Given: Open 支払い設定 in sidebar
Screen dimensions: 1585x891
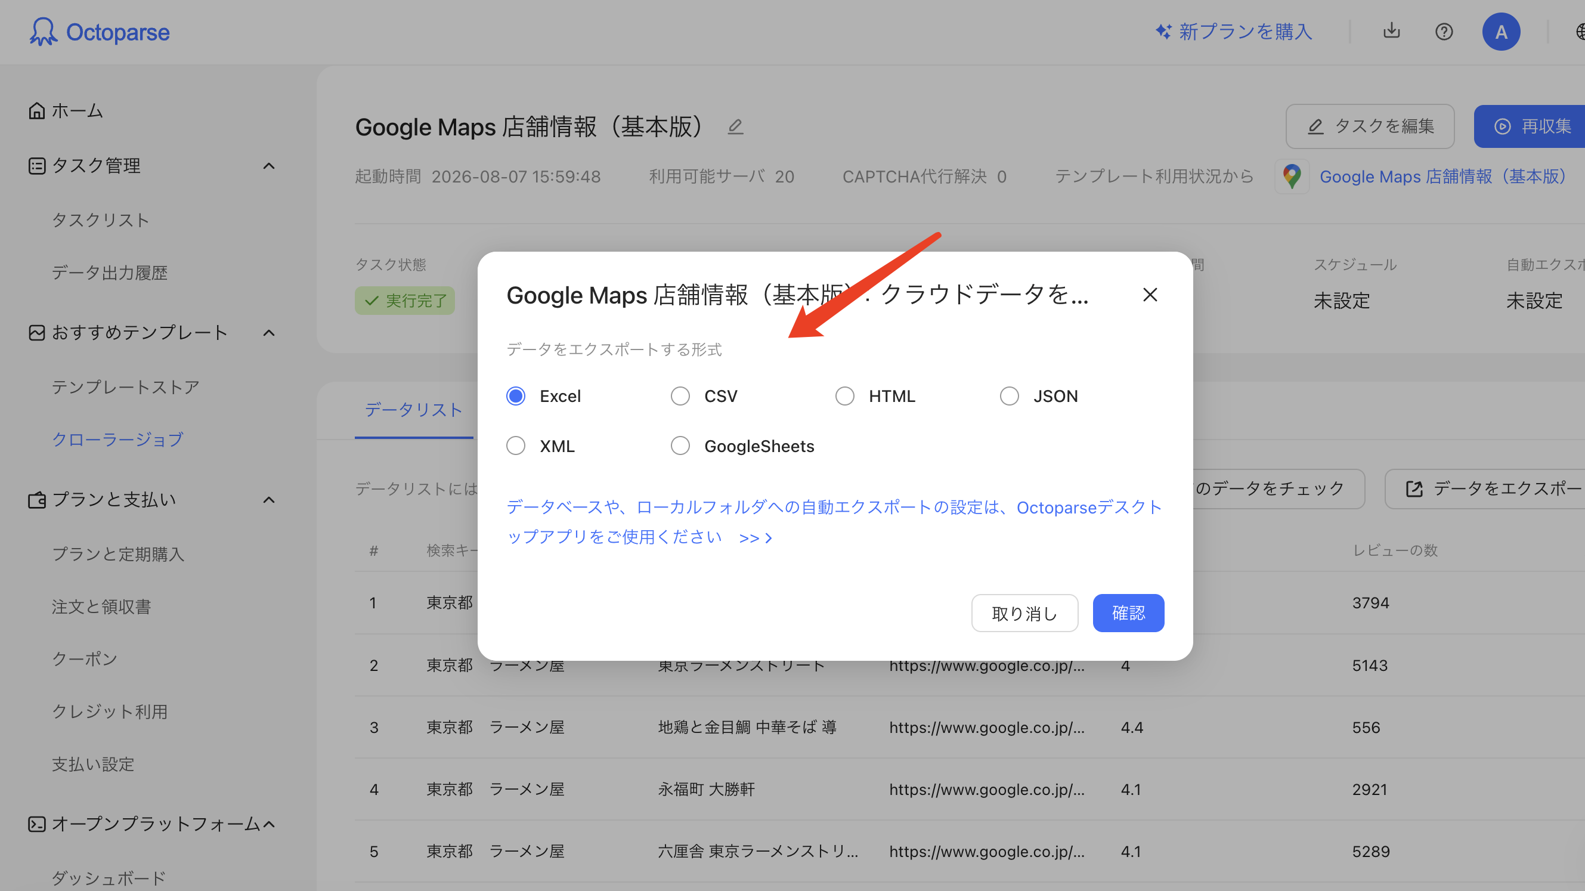Looking at the screenshot, I should coord(93,764).
